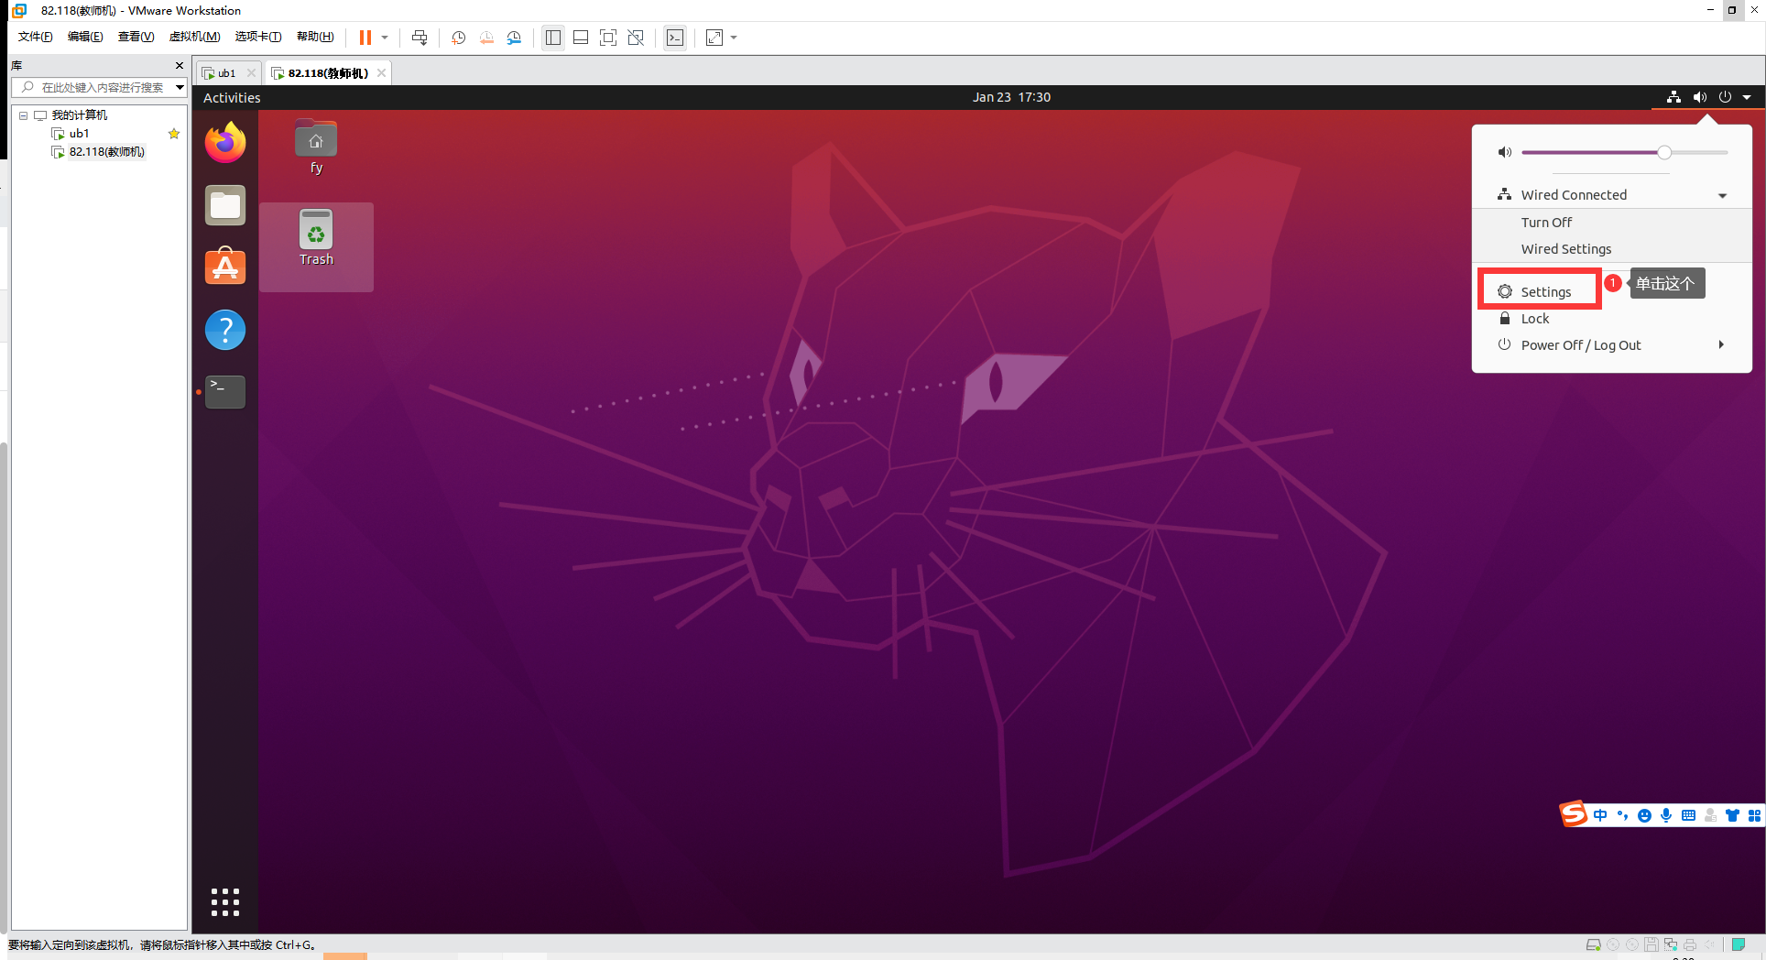Open the 虚拟机(M) menu
Viewport: 1766px width, 960px height.
click(194, 37)
